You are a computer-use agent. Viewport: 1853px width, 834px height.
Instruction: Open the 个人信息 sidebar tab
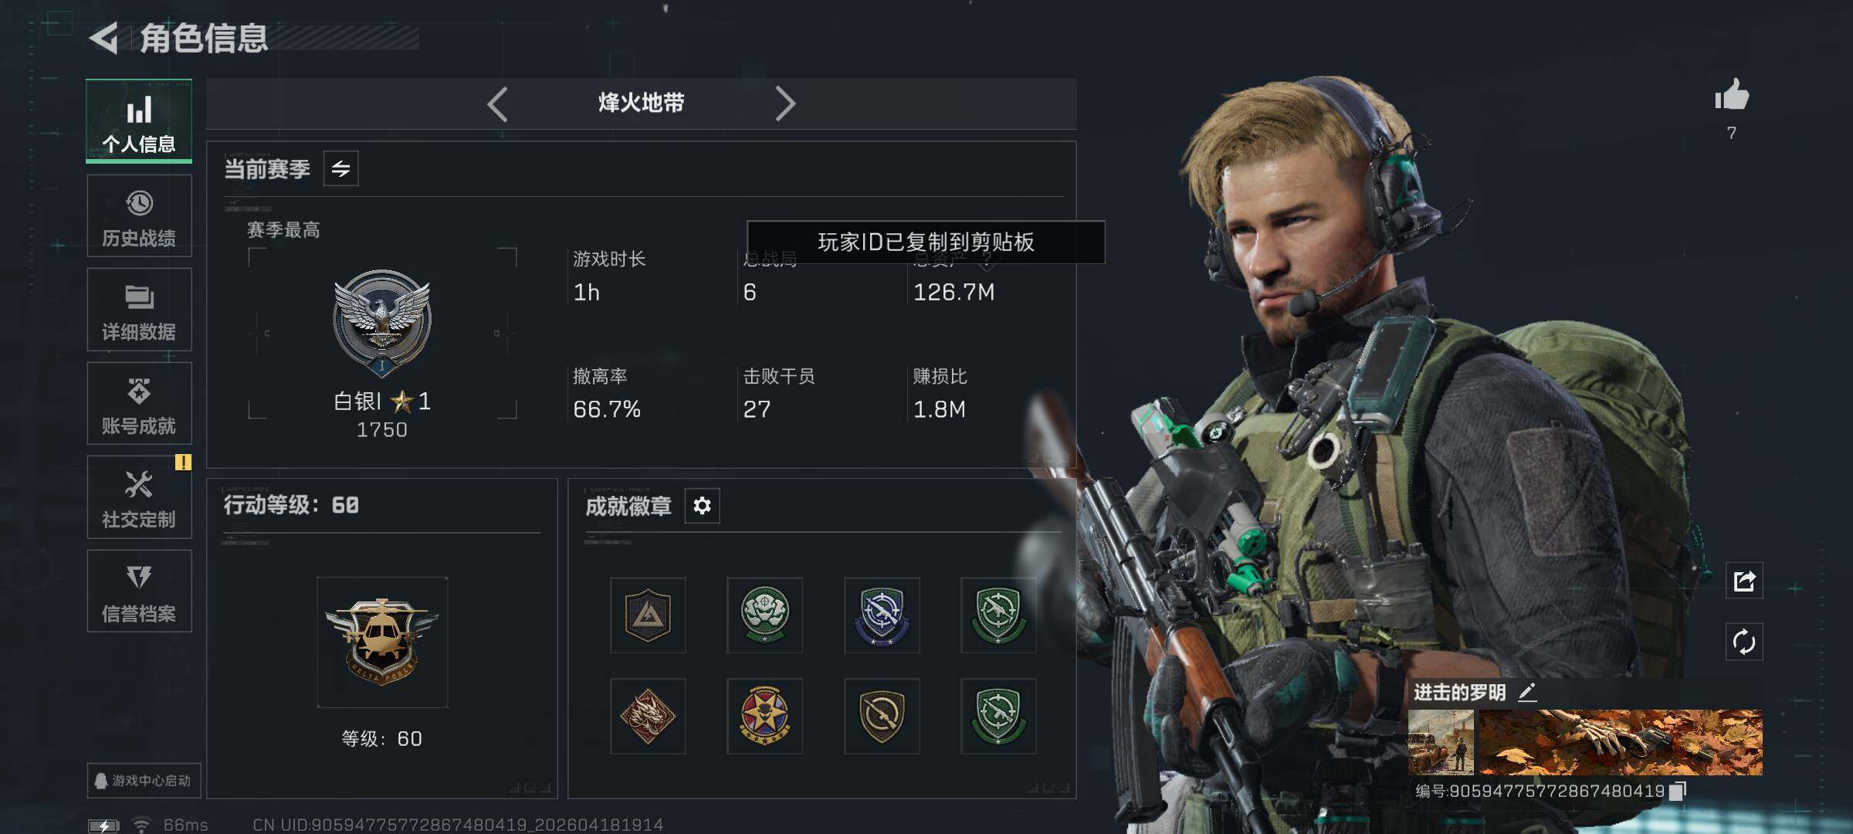(139, 121)
